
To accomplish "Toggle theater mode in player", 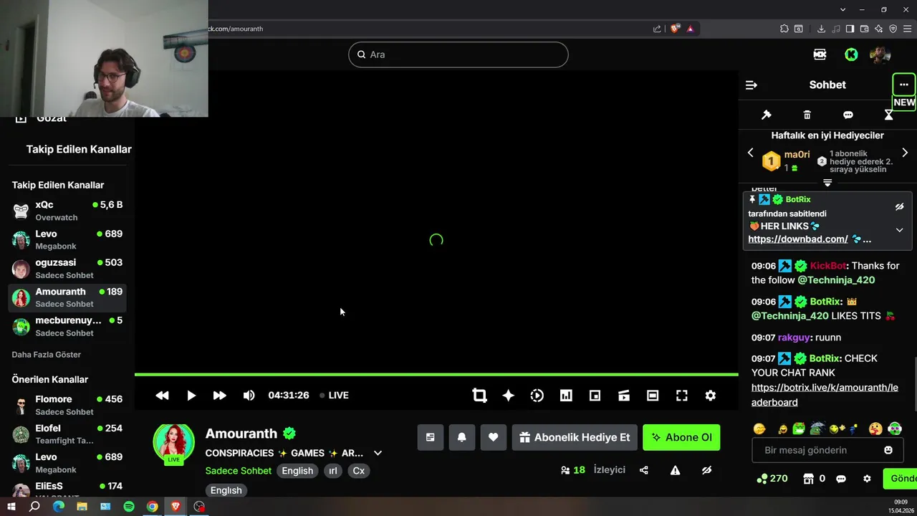I will [653, 396].
